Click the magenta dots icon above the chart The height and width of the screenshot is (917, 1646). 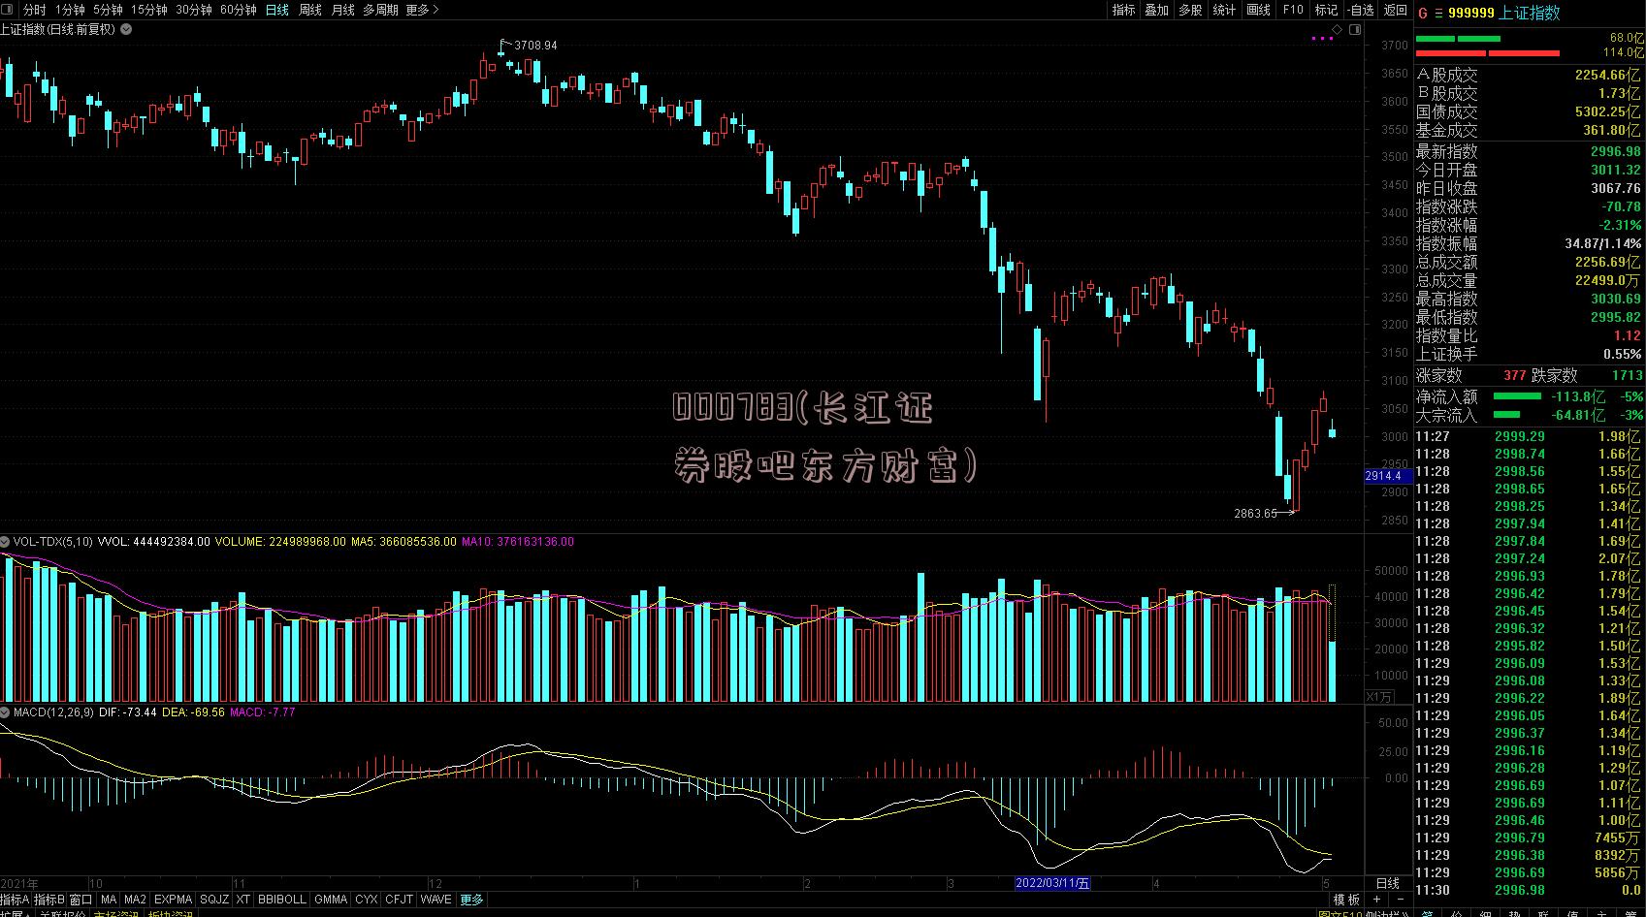pos(1322,38)
